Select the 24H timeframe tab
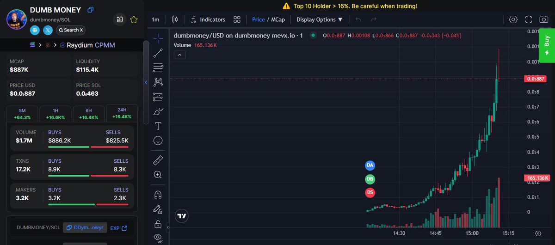This screenshot has height=245, width=555. (x=122, y=113)
